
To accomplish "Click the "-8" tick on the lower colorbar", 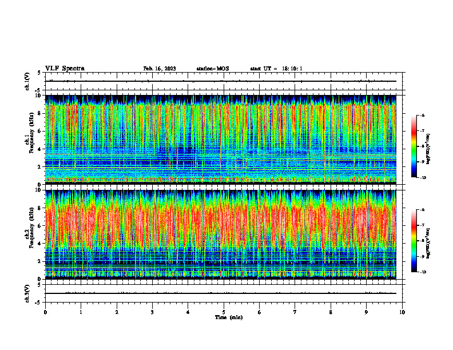I will (422, 241).
